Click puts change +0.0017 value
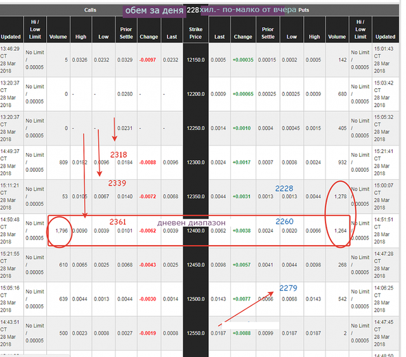 (x=241, y=162)
